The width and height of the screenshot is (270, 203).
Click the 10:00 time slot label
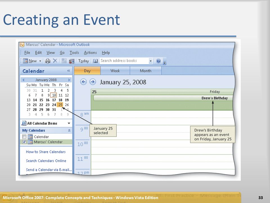pos(82,144)
